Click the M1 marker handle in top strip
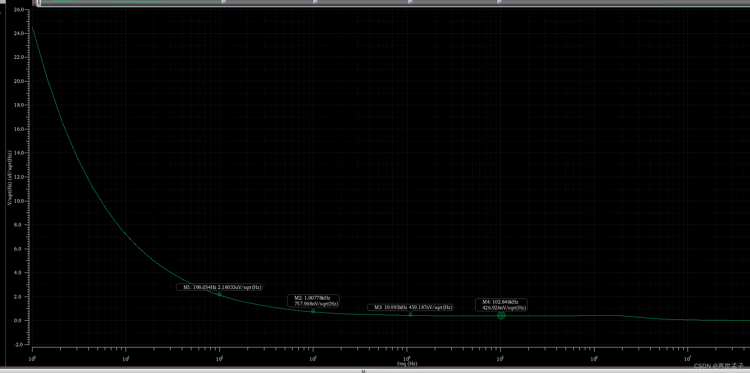The width and height of the screenshot is (750, 373). (x=224, y=2)
